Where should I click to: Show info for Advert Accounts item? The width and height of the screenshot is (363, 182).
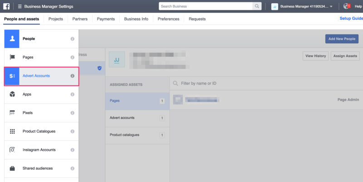[x=73, y=76]
